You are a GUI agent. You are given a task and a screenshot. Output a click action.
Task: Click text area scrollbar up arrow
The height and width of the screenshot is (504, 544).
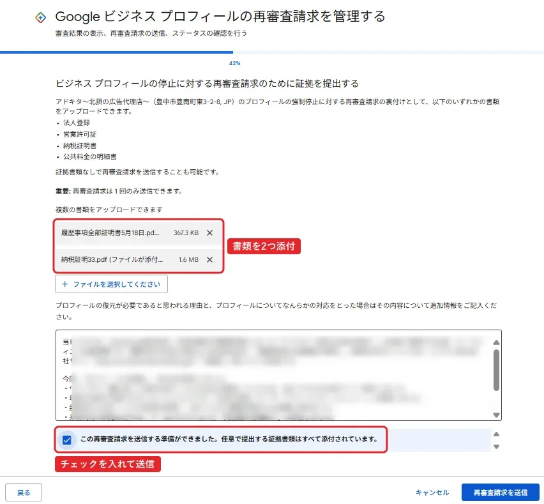point(496,342)
